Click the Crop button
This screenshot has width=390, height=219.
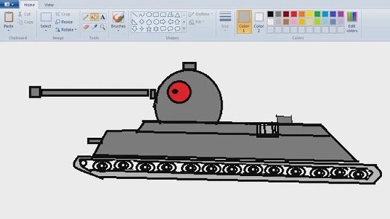(63, 14)
